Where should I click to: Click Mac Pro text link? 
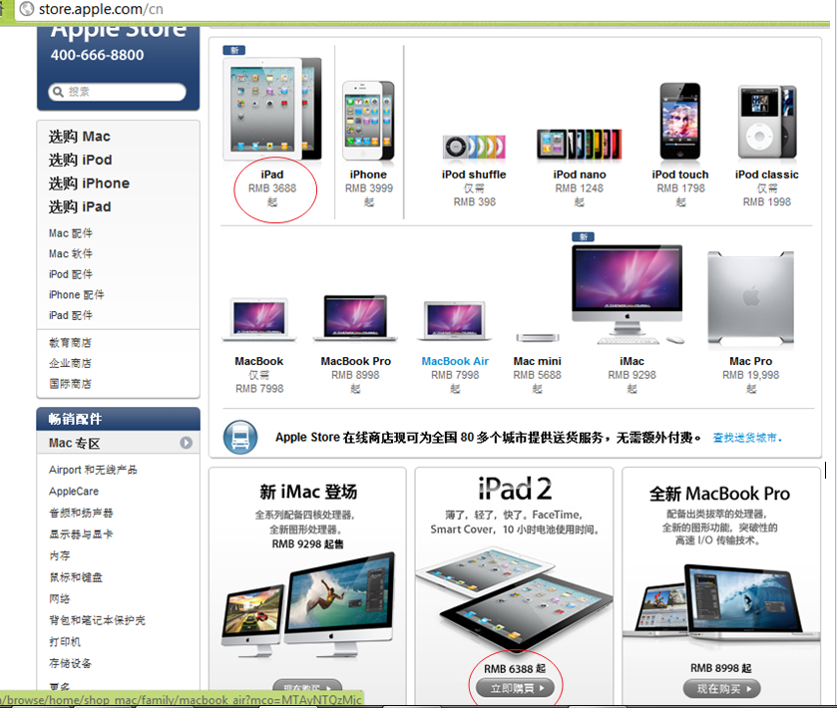pos(751,361)
